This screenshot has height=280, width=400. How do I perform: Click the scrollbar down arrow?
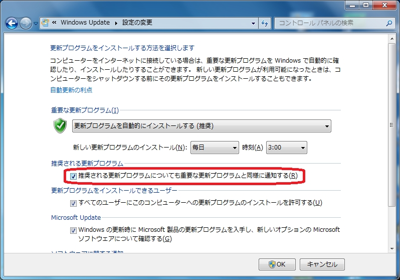coord(392,248)
